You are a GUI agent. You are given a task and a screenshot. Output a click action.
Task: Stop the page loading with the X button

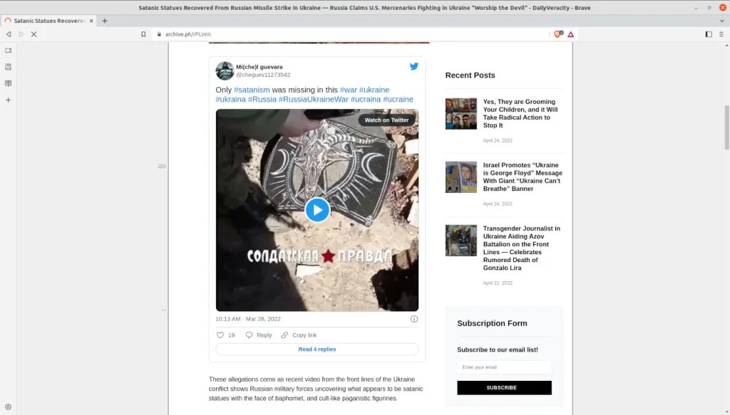coord(34,34)
